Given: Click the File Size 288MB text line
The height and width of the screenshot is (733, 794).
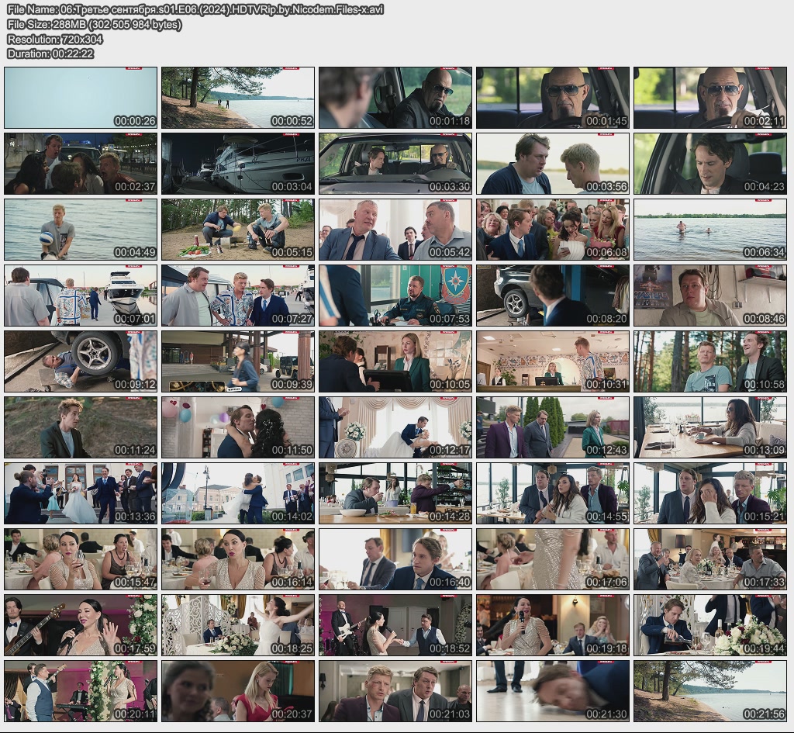Looking at the screenshot, I should (x=94, y=24).
